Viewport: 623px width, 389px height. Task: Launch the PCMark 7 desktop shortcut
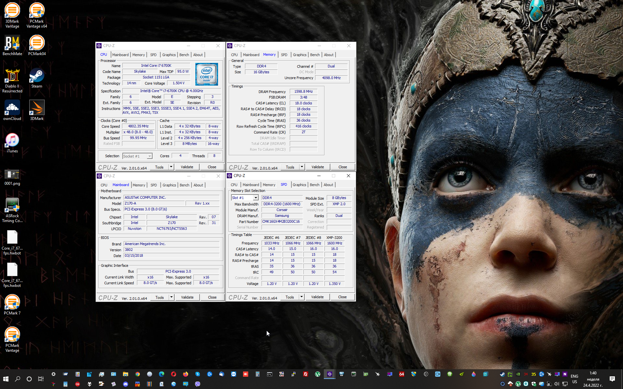[x=12, y=305]
